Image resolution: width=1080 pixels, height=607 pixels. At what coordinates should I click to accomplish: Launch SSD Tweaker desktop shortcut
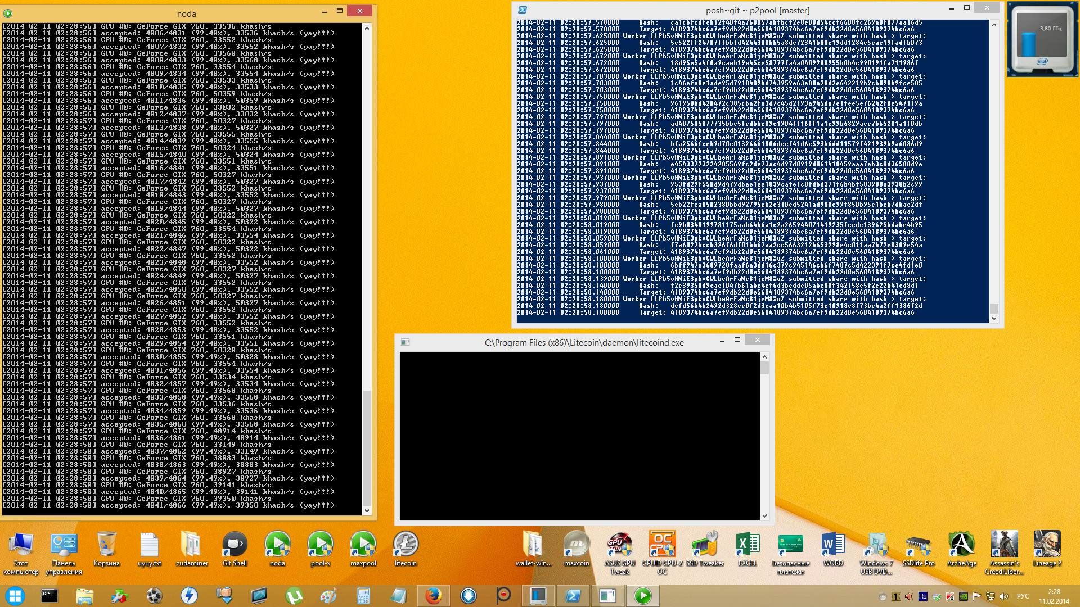coord(705,550)
